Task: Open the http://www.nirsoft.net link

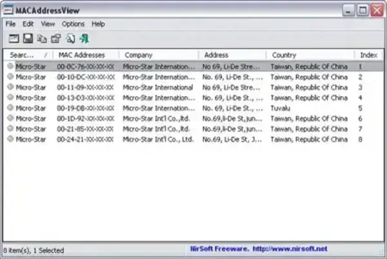Action: point(290,249)
